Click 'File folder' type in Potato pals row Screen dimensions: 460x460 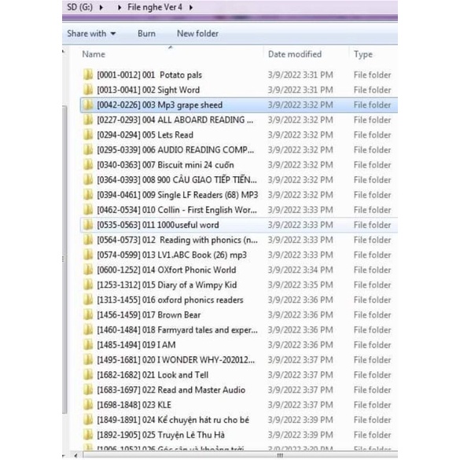pos(372,75)
